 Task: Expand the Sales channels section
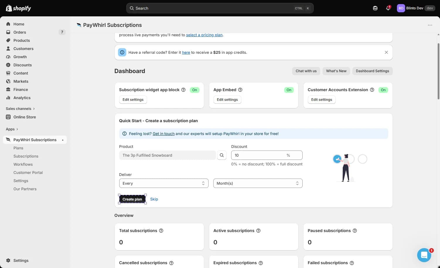(x=20, y=109)
